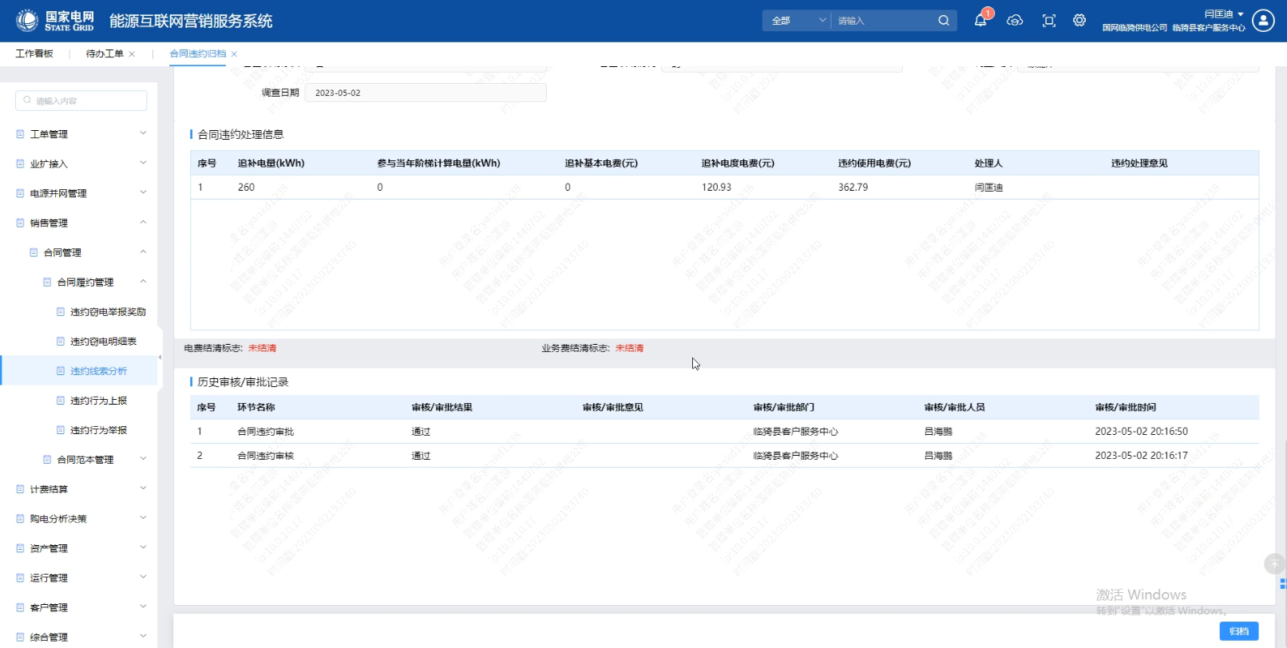1287x648 pixels.
Task: Expand the 工单管理 menu section
Action: tap(80, 134)
